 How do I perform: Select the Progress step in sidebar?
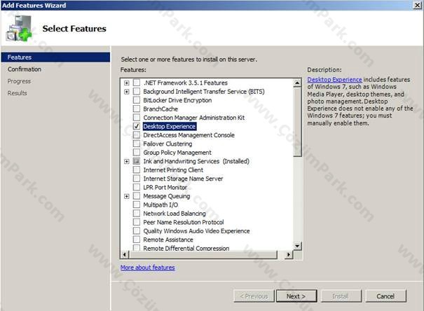[x=19, y=81]
